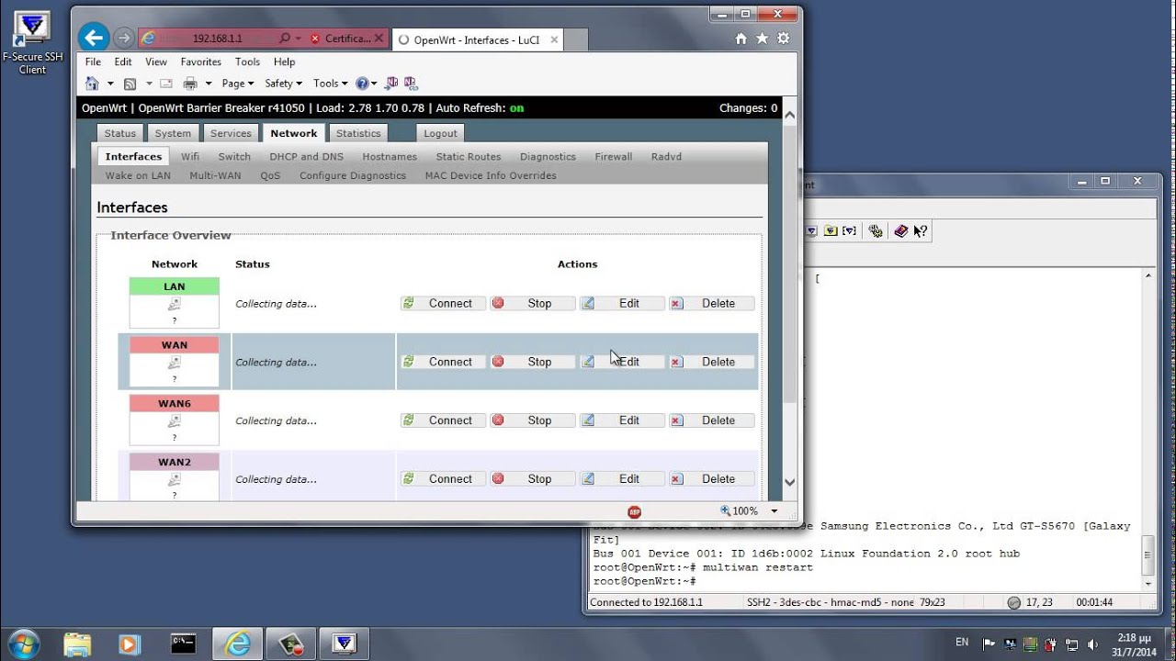Viewport: 1176px width, 661px height.
Task: Click yellow folder icon in SSH client toolbar
Action: pos(831,231)
